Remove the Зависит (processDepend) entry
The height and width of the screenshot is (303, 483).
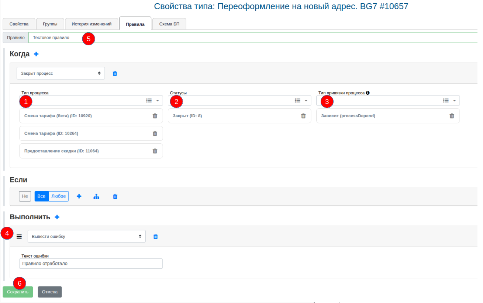pos(452,116)
